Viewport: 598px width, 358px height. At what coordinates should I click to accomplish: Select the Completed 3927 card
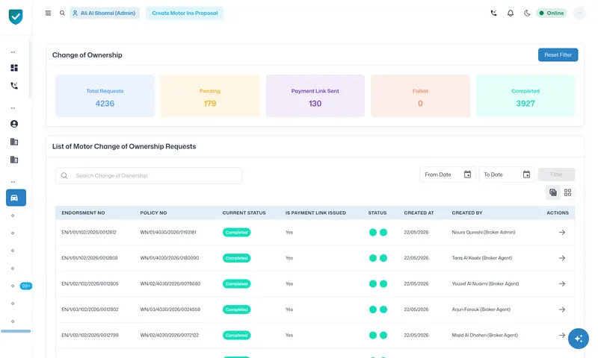(525, 96)
